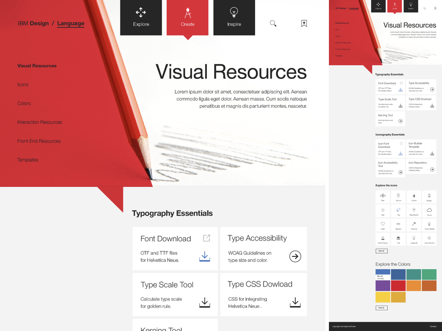The height and width of the screenshot is (331, 442).
Task: Click the circled arrow in the Icon Repository card
Action: click(432, 169)
